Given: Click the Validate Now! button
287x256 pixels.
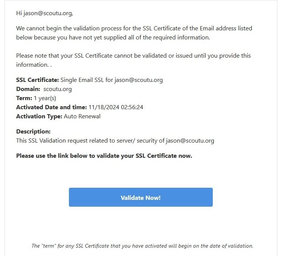Looking at the screenshot, I should [141, 197].
